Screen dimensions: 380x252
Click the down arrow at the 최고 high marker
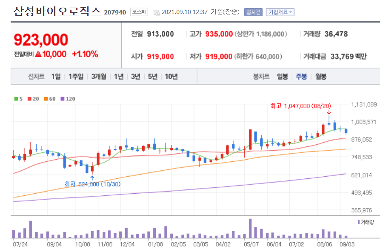point(329,112)
